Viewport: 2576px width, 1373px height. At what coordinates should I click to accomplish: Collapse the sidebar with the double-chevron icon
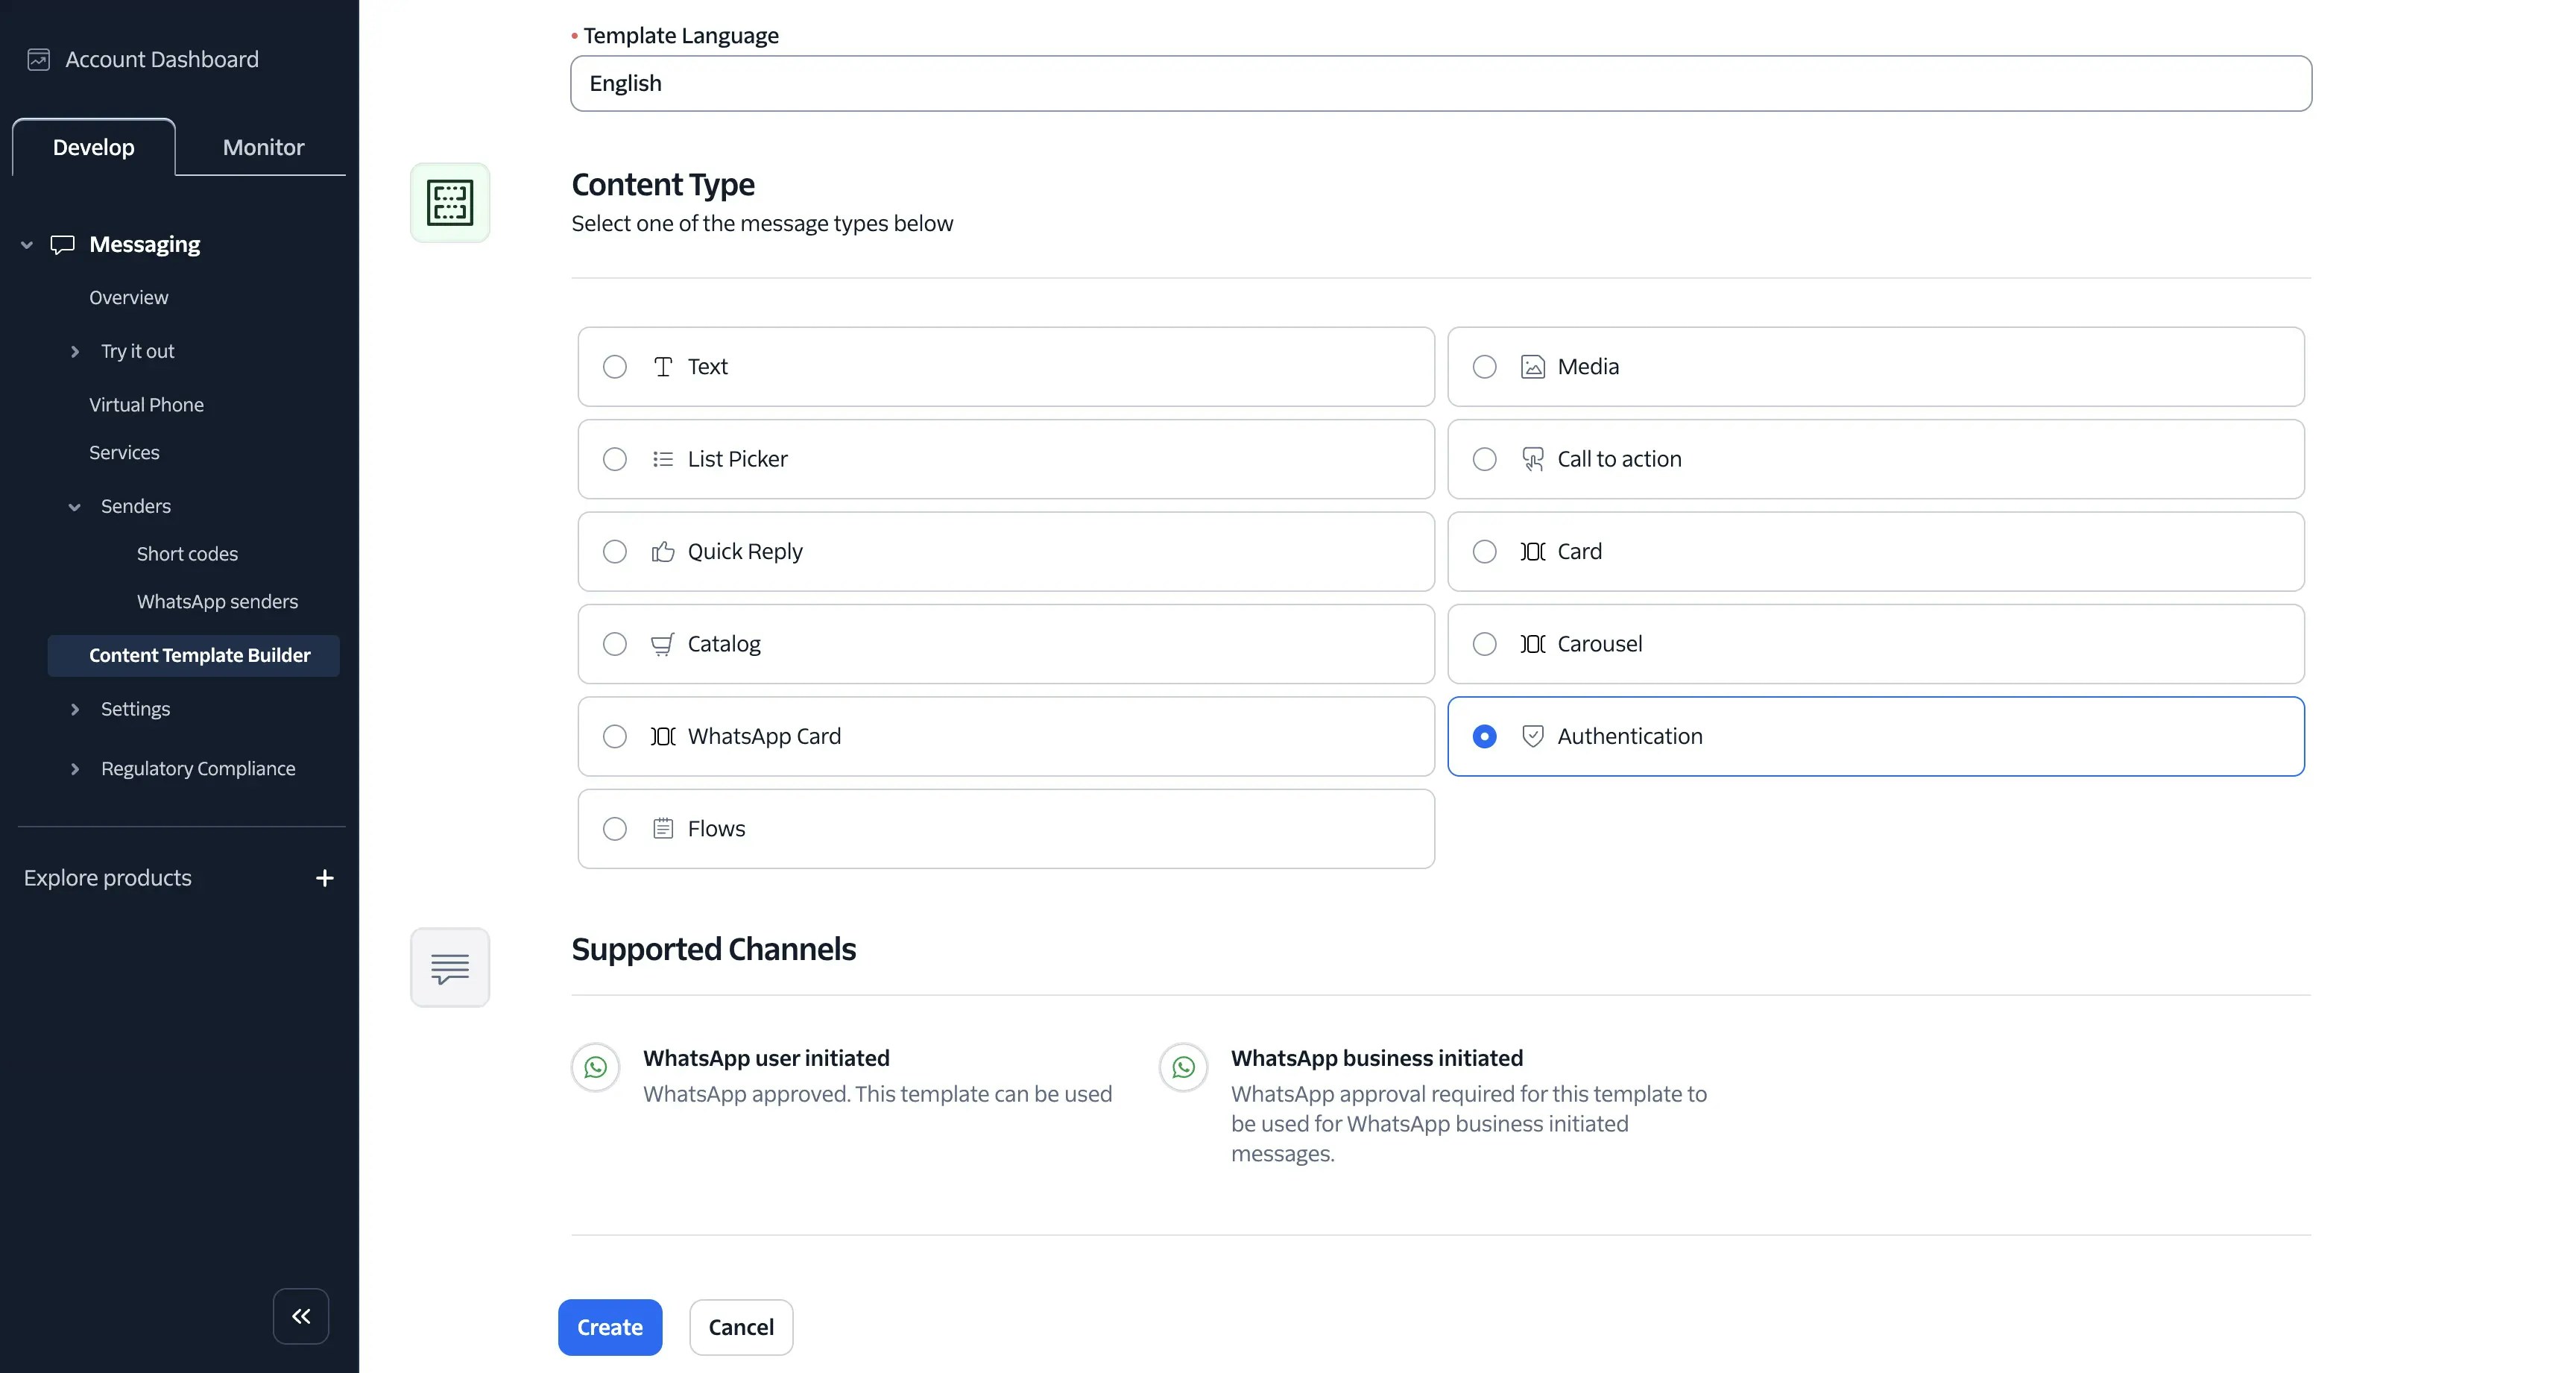(x=300, y=1316)
